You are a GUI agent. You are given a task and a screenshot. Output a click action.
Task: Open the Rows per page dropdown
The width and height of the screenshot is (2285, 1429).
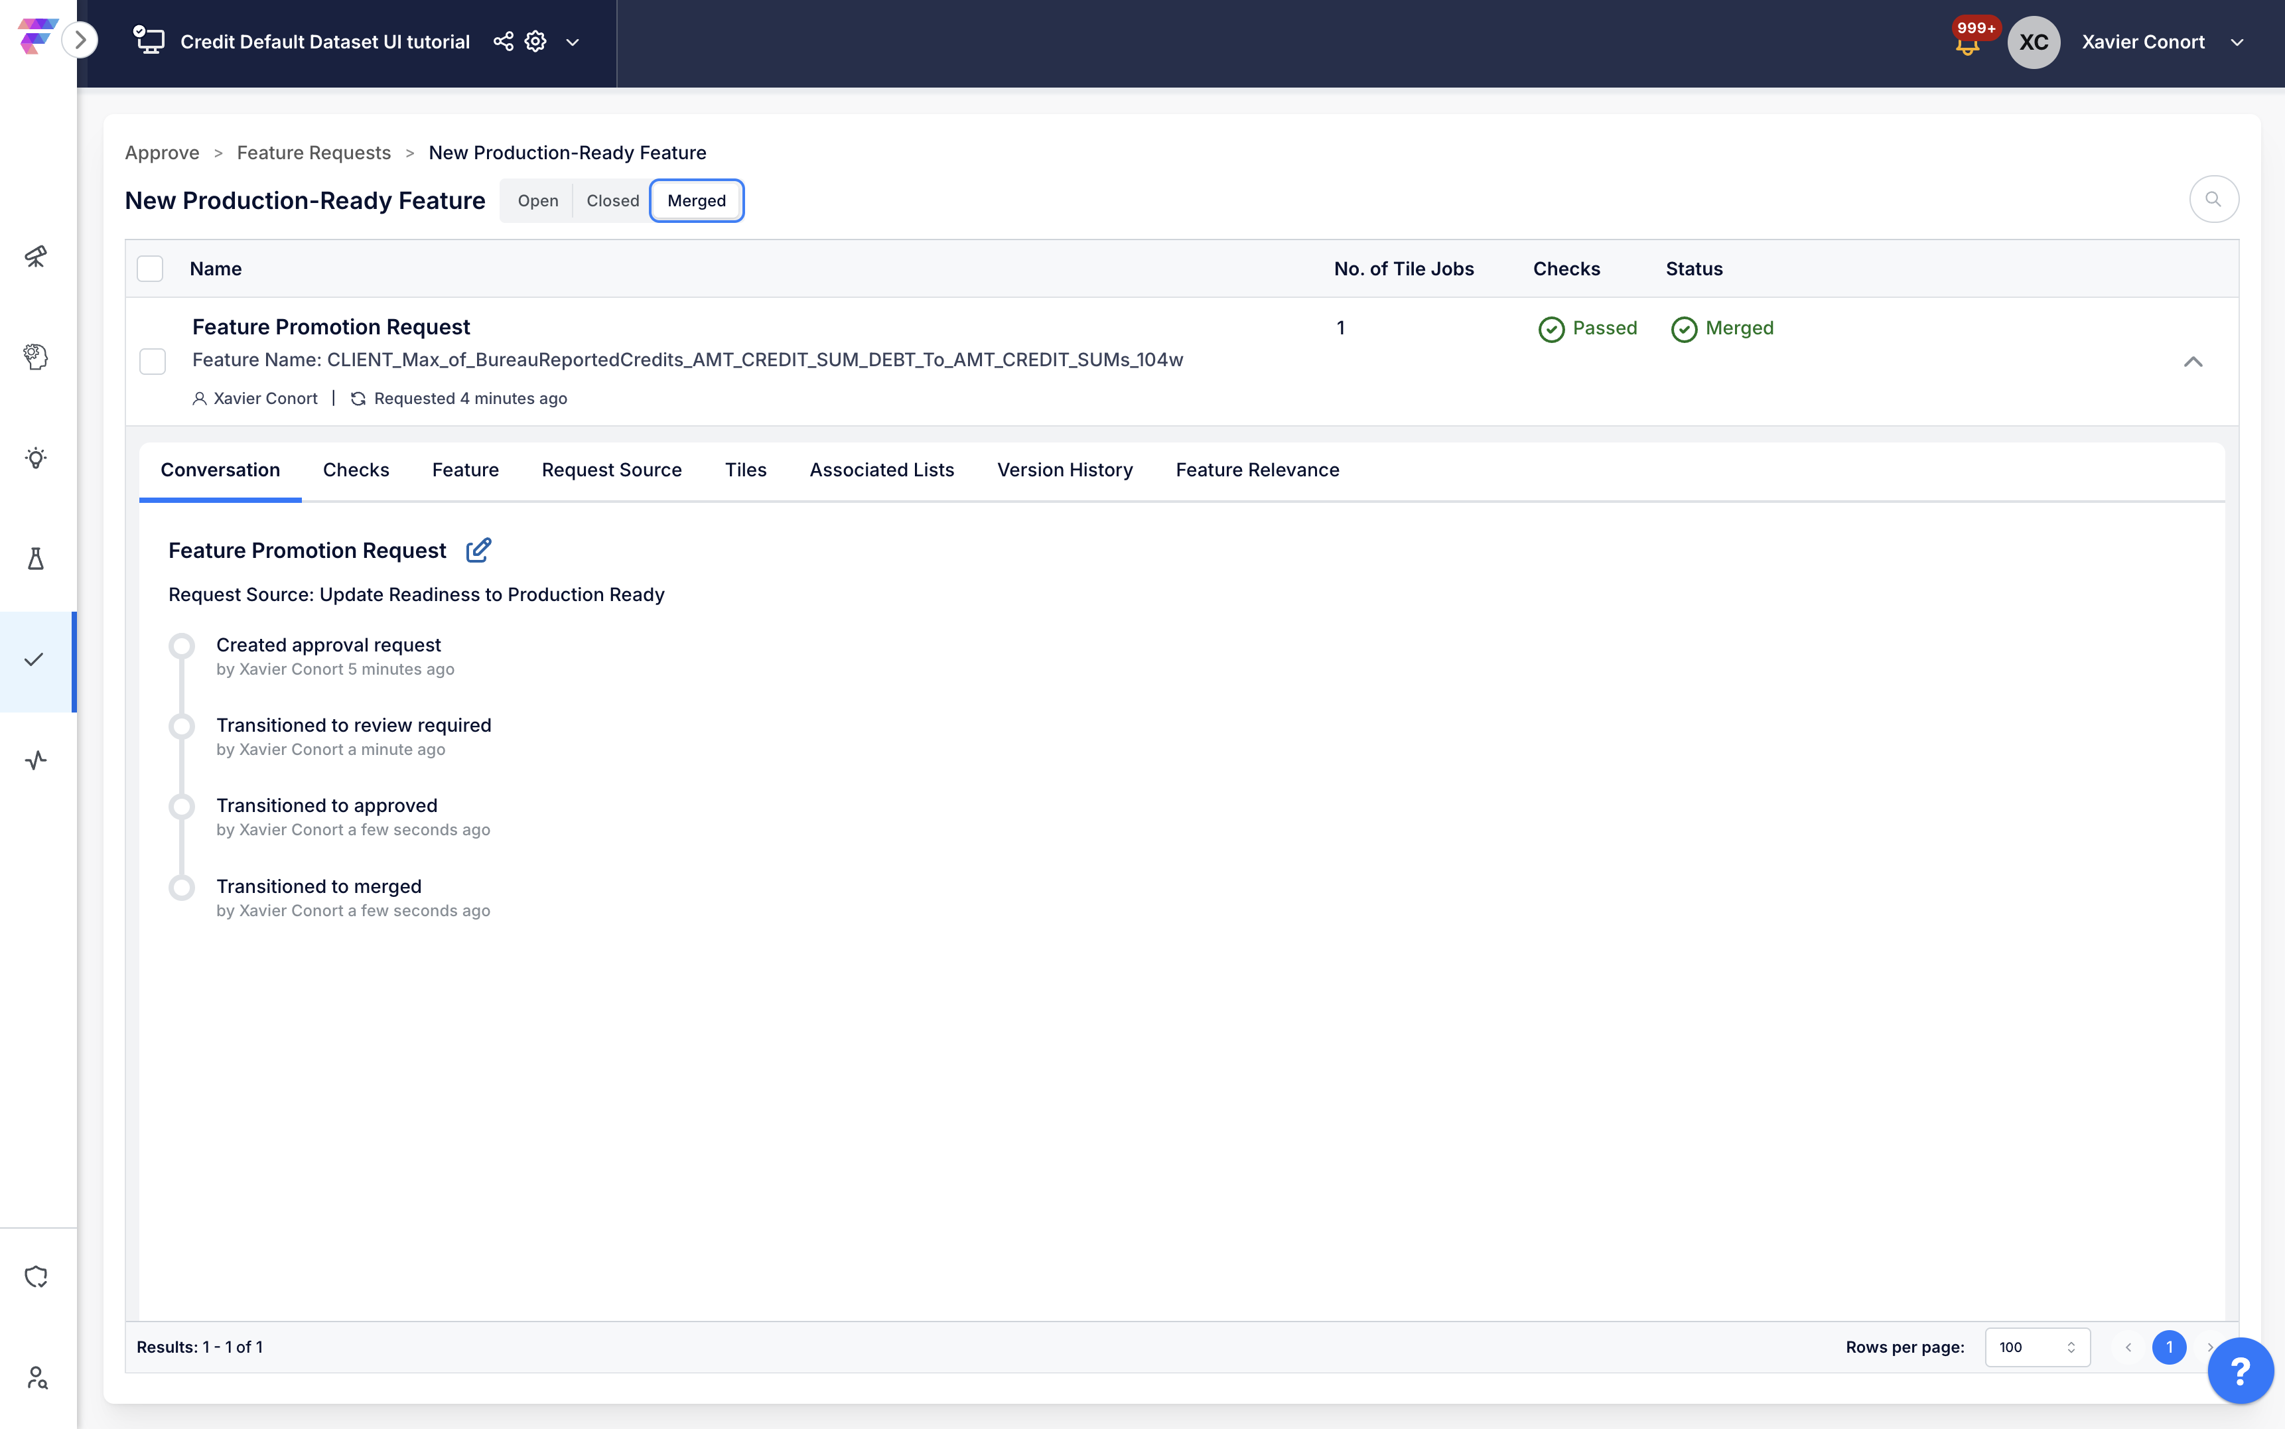coord(2036,1347)
